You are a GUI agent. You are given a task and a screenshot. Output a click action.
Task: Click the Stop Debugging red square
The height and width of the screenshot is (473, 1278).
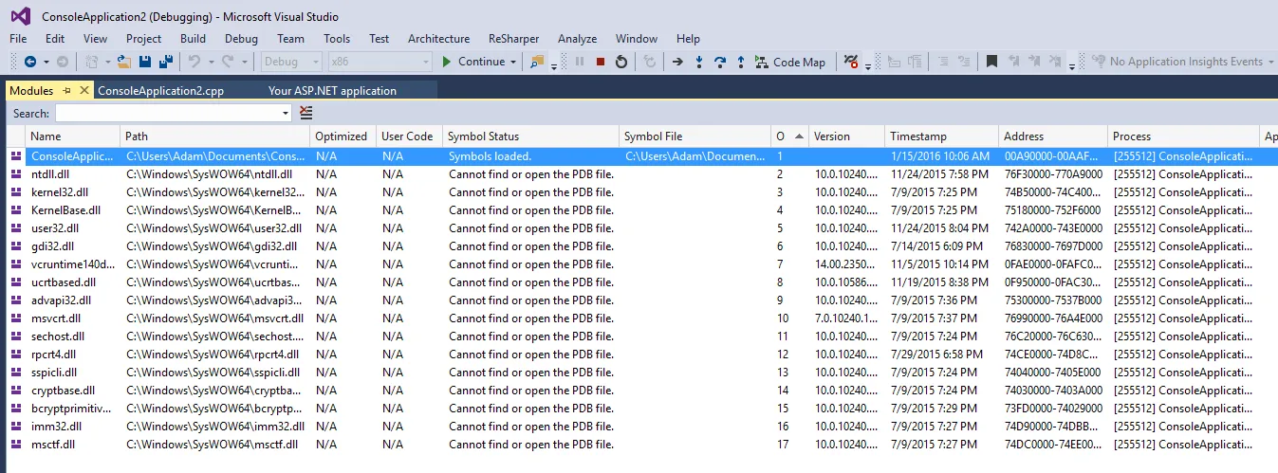[x=601, y=62]
